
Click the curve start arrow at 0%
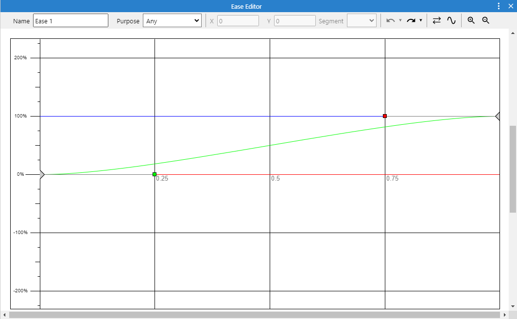(41, 174)
